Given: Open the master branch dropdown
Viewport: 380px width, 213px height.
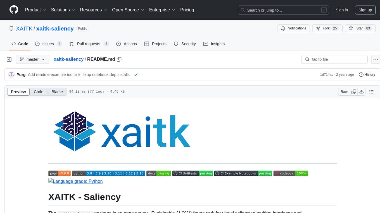Looking at the screenshot, I should 32,59.
